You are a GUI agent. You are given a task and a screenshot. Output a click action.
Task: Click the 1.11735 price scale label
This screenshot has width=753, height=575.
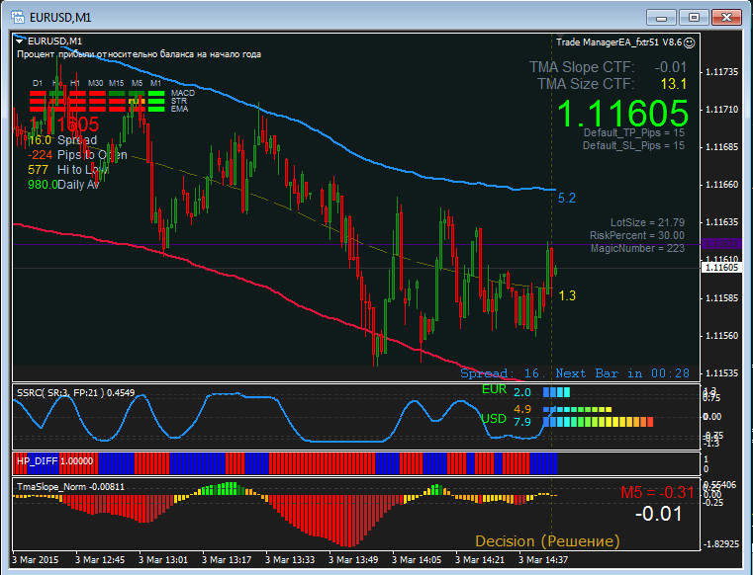pos(721,72)
